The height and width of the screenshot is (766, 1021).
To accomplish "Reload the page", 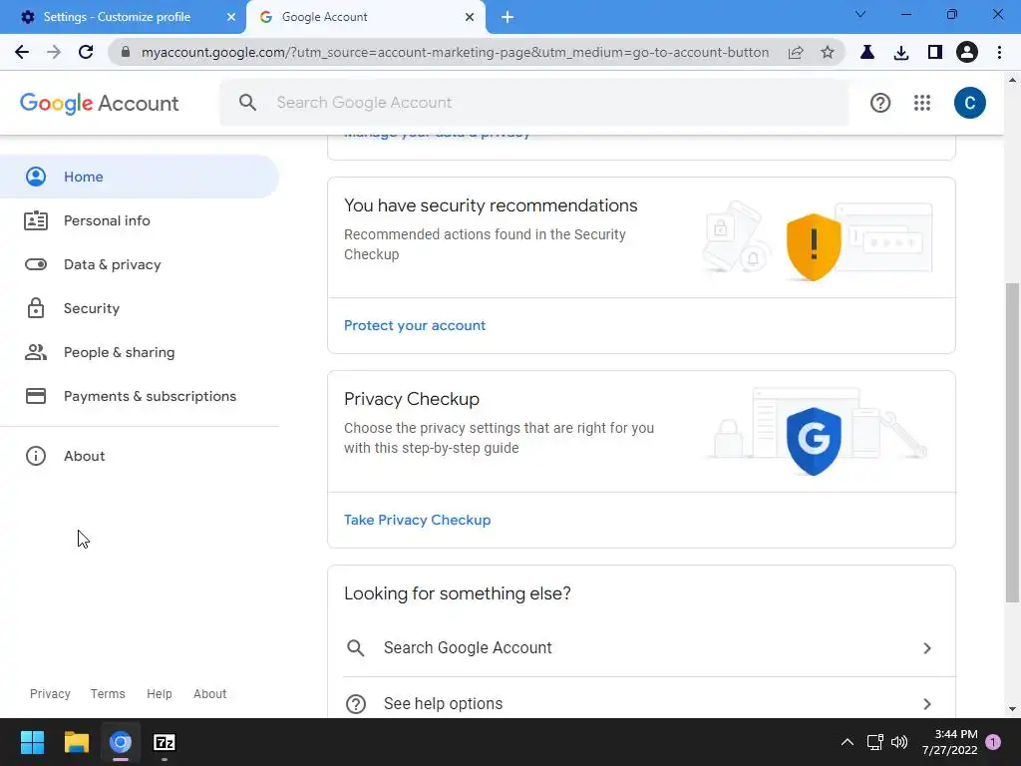I will pos(86,52).
